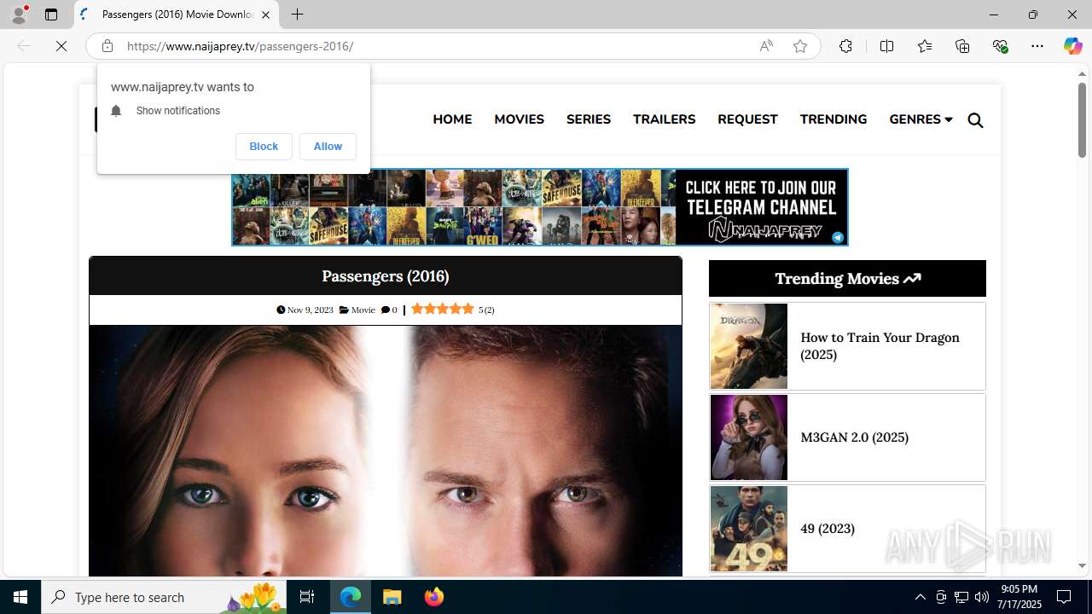
Task: Open Edge Settings and more menu
Action: (1037, 46)
